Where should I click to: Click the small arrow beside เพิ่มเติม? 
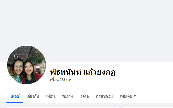click(135, 96)
